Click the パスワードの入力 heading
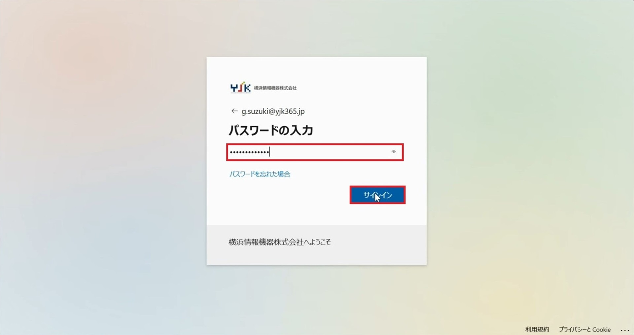The width and height of the screenshot is (634, 335). point(271,130)
